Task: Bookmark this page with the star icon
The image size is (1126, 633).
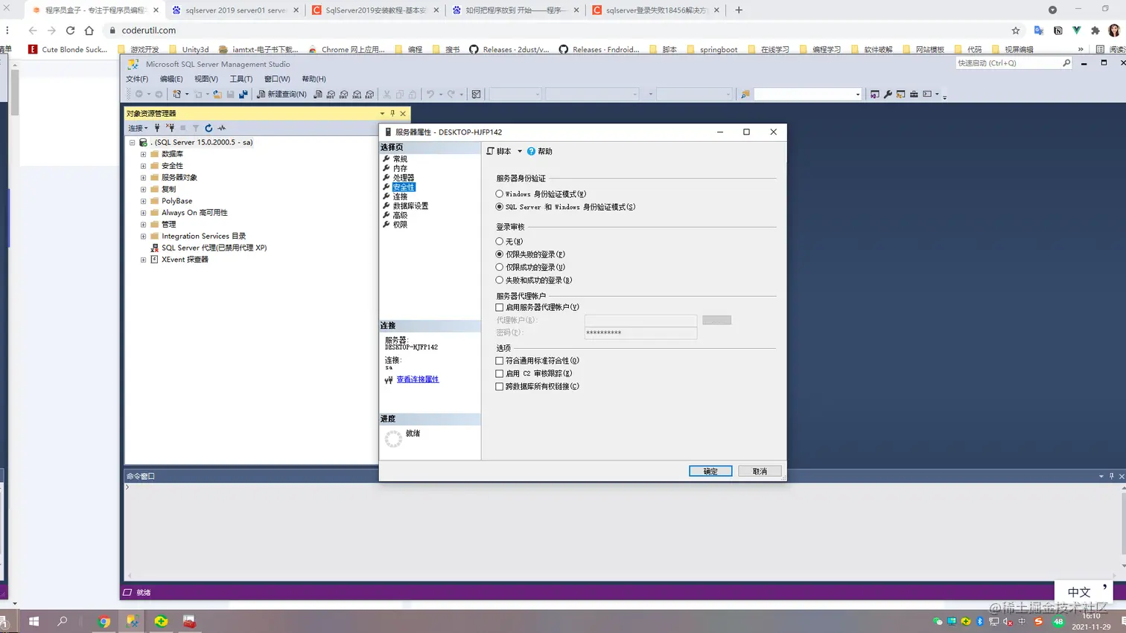Action: [x=1016, y=30]
